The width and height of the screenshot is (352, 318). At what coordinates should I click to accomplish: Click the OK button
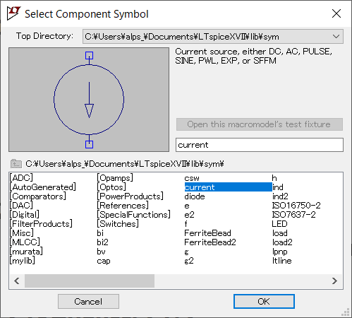coord(264,301)
